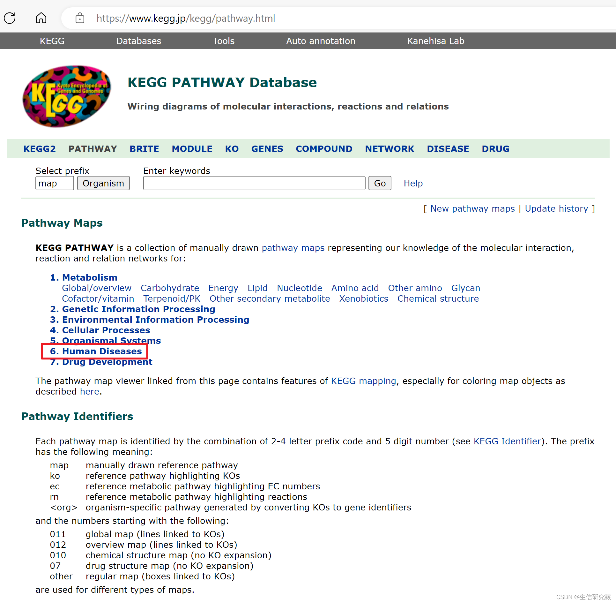Click the map prefix input box
The image size is (616, 603).
pyautogui.click(x=54, y=183)
